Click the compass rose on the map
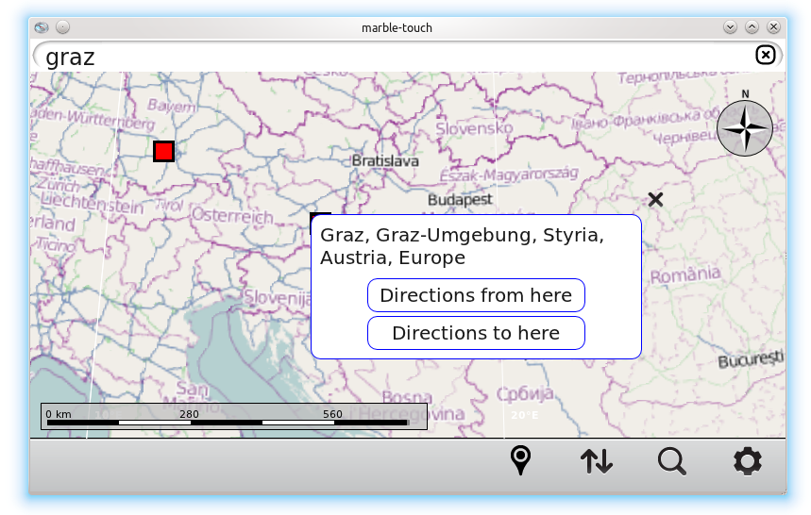811x515 pixels. [745, 127]
